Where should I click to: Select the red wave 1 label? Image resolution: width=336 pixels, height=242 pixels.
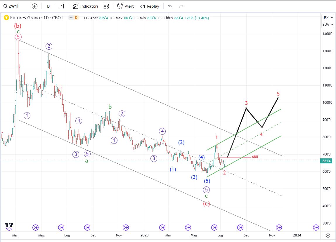coord(217,137)
